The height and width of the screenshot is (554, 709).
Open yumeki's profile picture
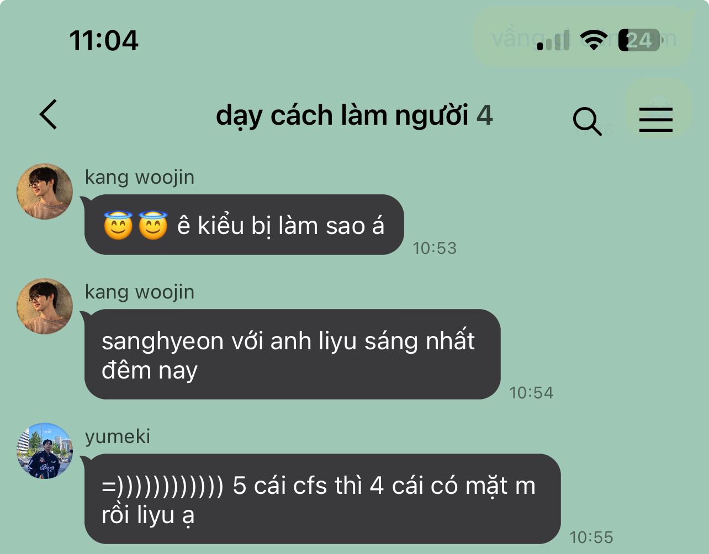coord(45,450)
